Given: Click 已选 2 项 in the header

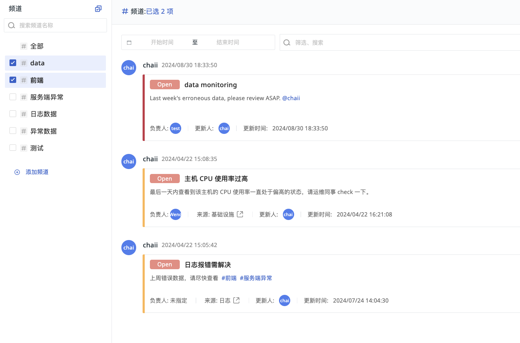Looking at the screenshot, I should pyautogui.click(x=160, y=11).
